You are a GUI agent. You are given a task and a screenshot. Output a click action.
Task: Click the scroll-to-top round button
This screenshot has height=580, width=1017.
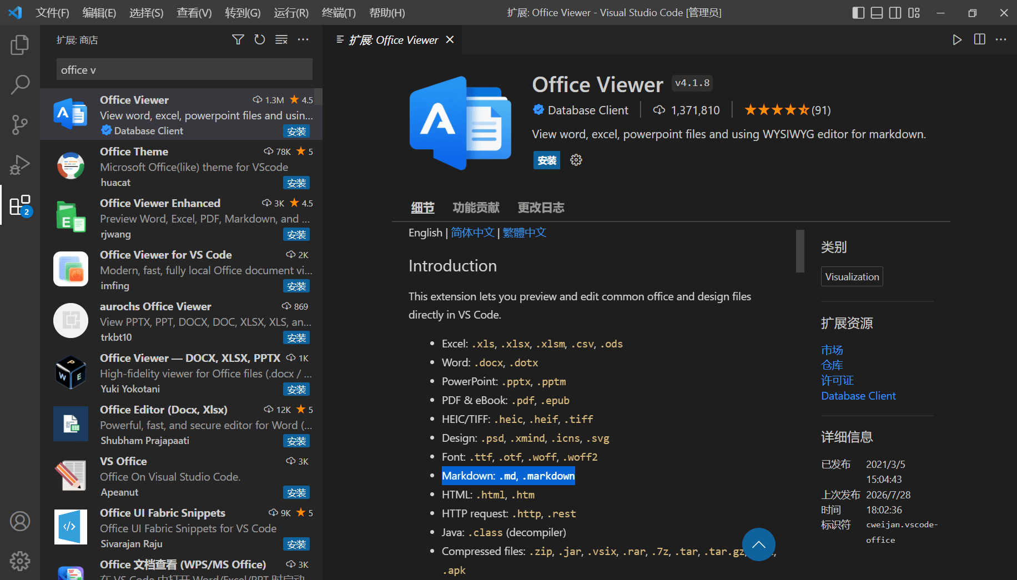pyautogui.click(x=759, y=544)
